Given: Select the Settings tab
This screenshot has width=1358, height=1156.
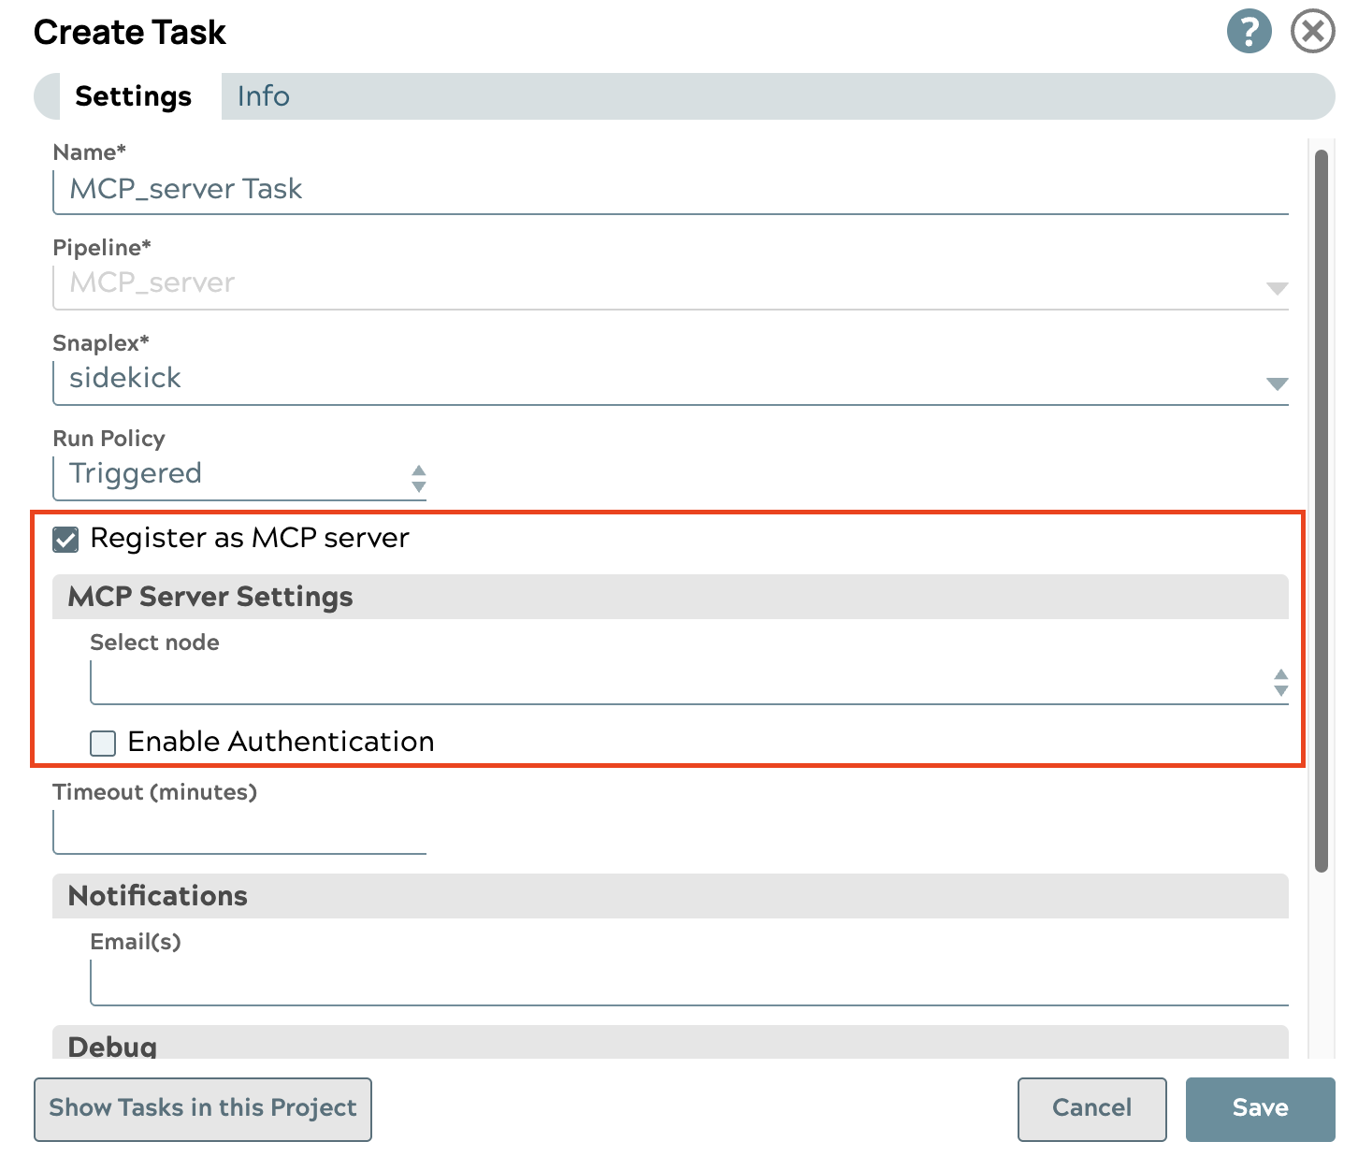Looking at the screenshot, I should click(x=133, y=96).
